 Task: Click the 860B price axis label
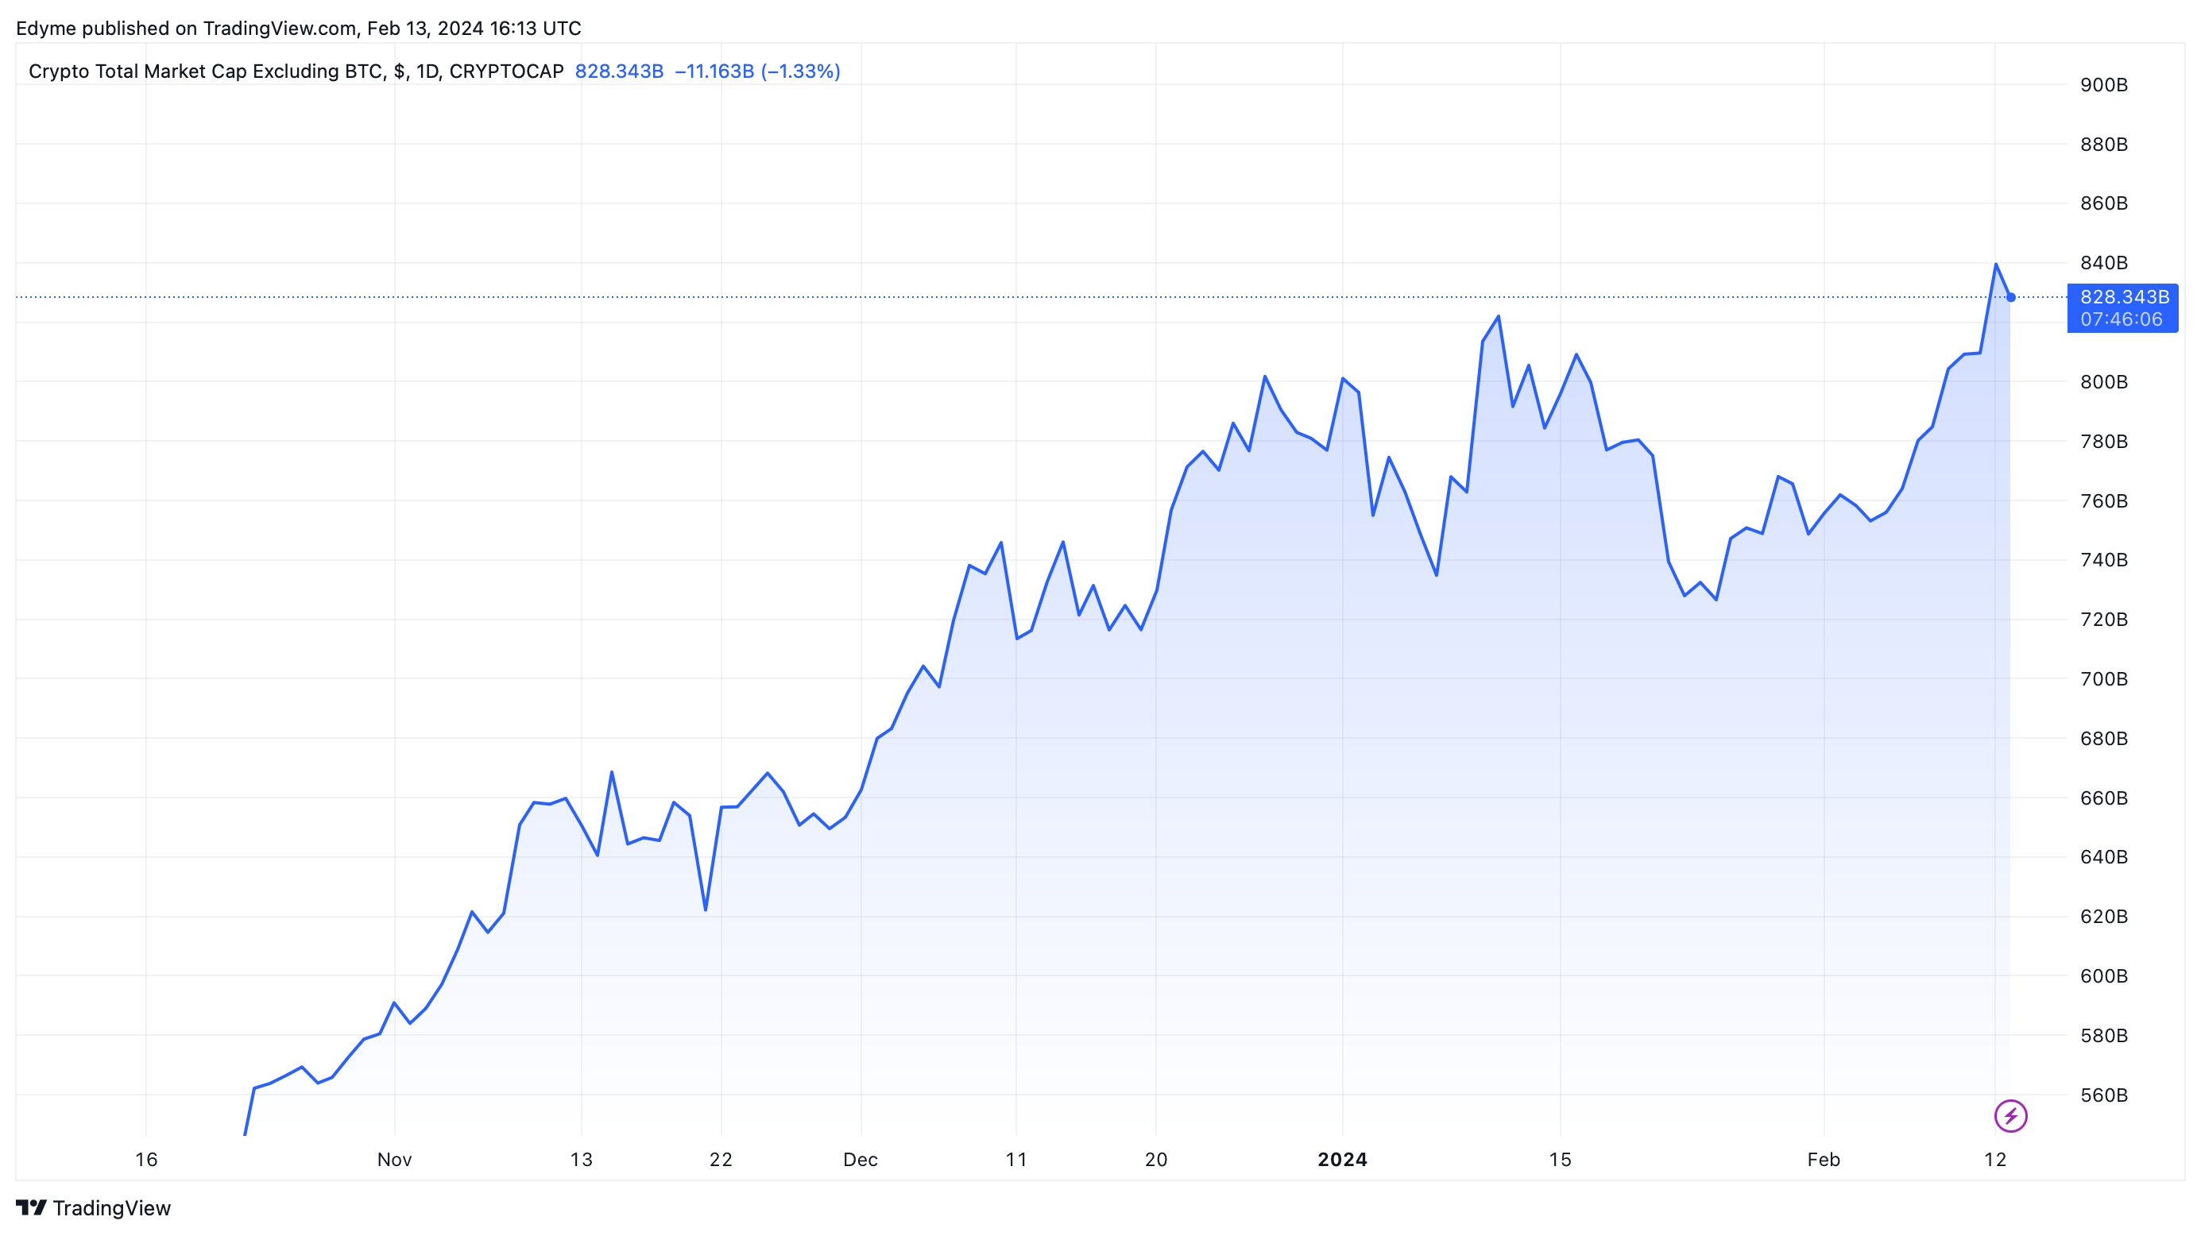pyautogui.click(x=2103, y=203)
